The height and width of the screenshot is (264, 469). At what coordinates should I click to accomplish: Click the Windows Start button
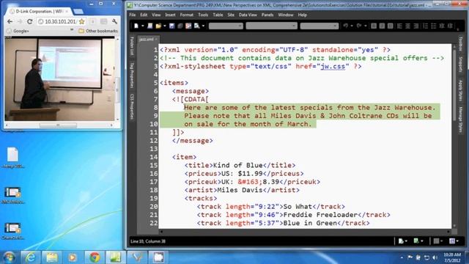point(9,257)
